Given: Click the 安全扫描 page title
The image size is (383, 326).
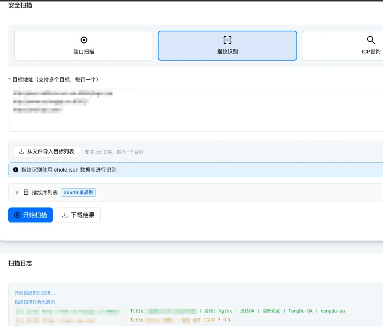Looking at the screenshot, I should [20, 5].
